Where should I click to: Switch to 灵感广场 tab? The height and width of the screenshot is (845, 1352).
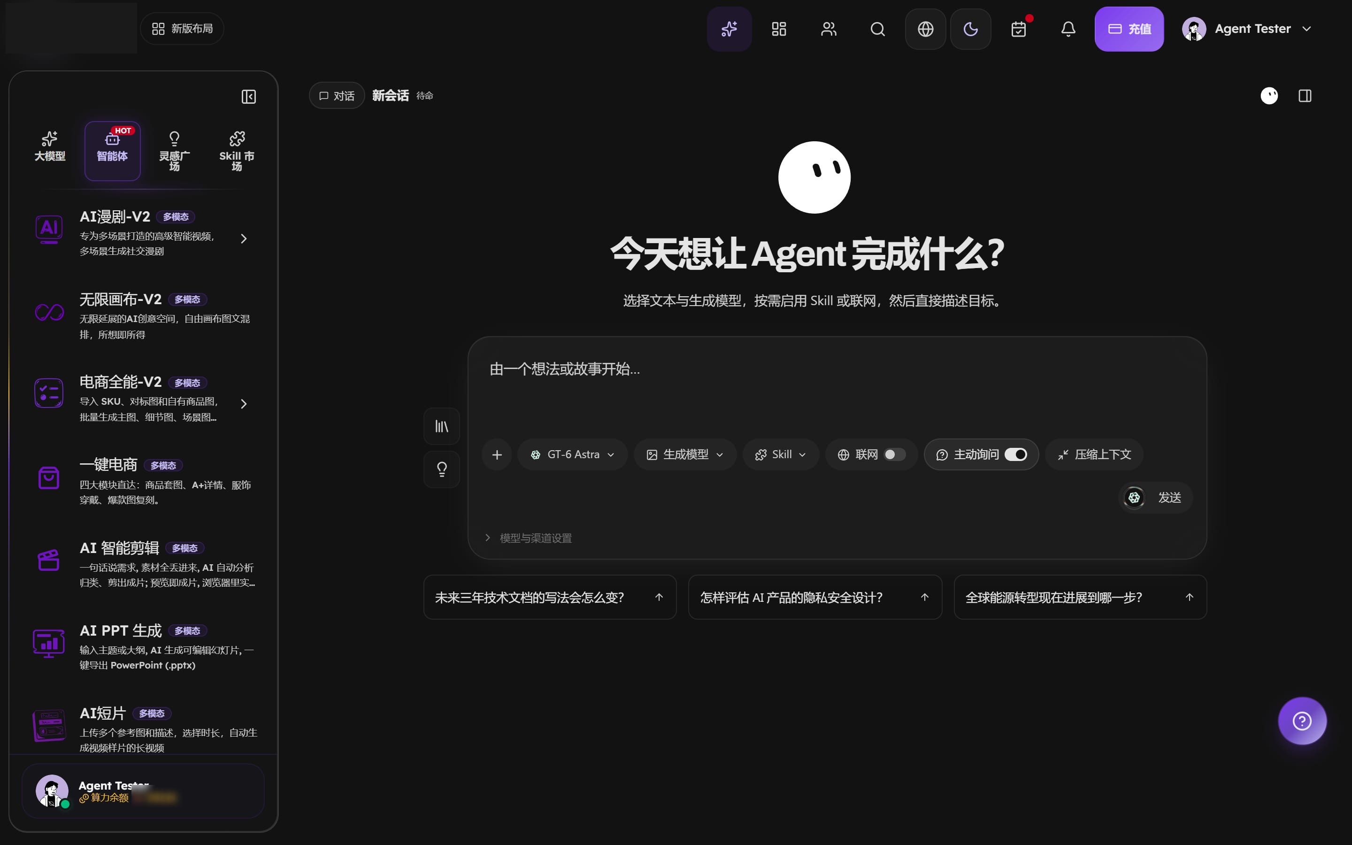point(174,151)
